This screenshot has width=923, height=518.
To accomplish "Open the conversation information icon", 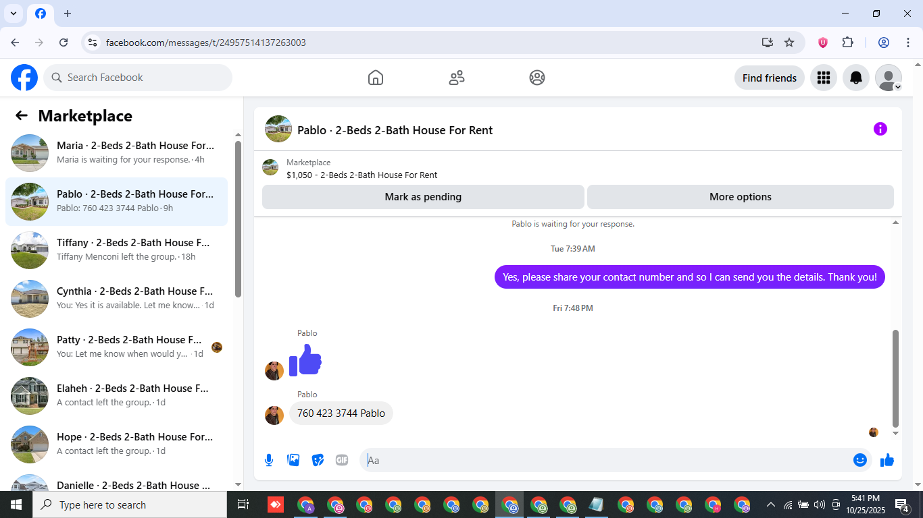I will 880,129.
